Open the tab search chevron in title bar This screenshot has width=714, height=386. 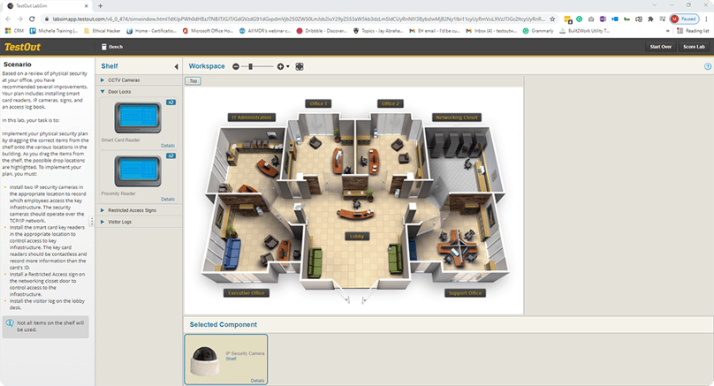[x=654, y=5]
